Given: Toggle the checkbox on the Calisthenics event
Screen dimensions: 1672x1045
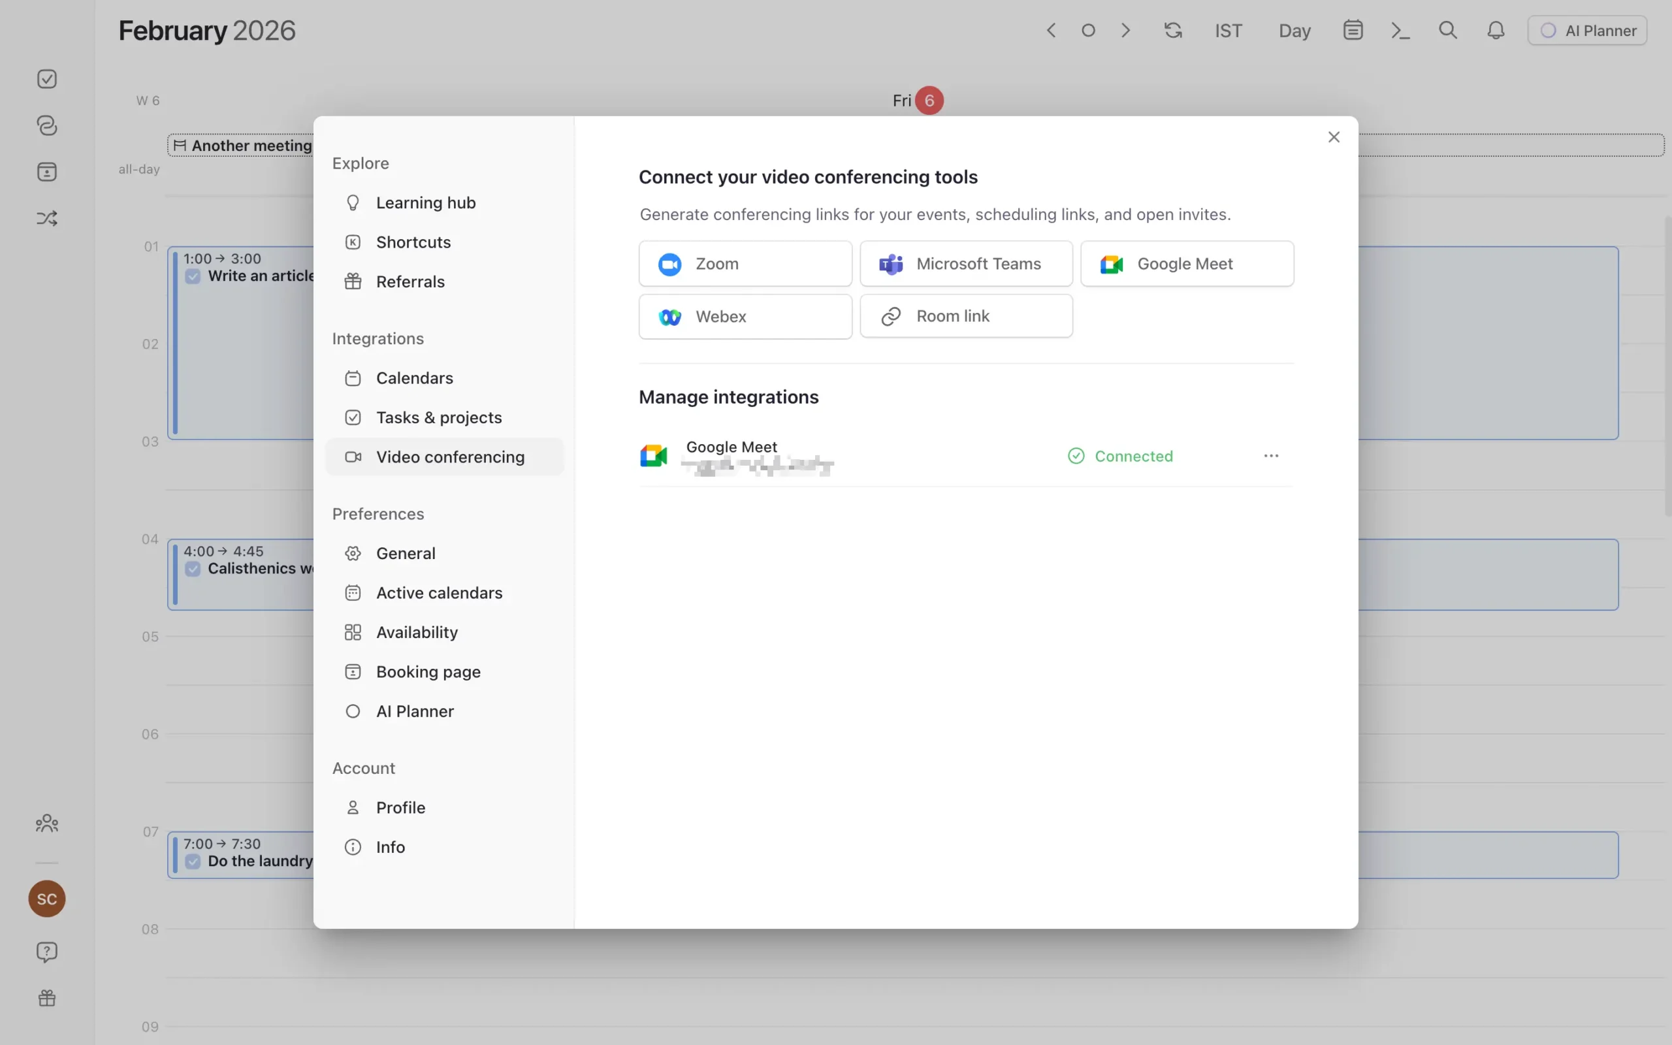Looking at the screenshot, I should click(192, 568).
